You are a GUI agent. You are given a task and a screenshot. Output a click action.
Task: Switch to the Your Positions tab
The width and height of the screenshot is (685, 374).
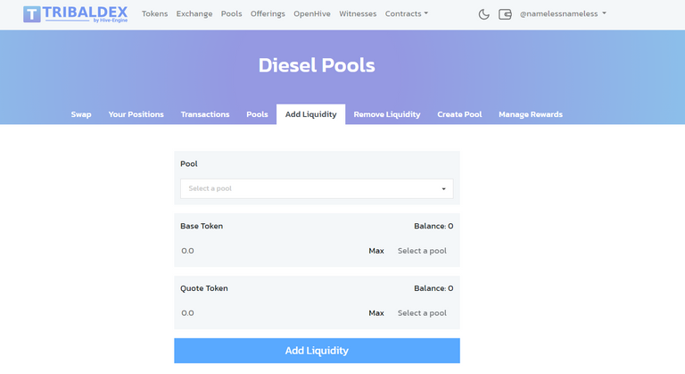[136, 114]
